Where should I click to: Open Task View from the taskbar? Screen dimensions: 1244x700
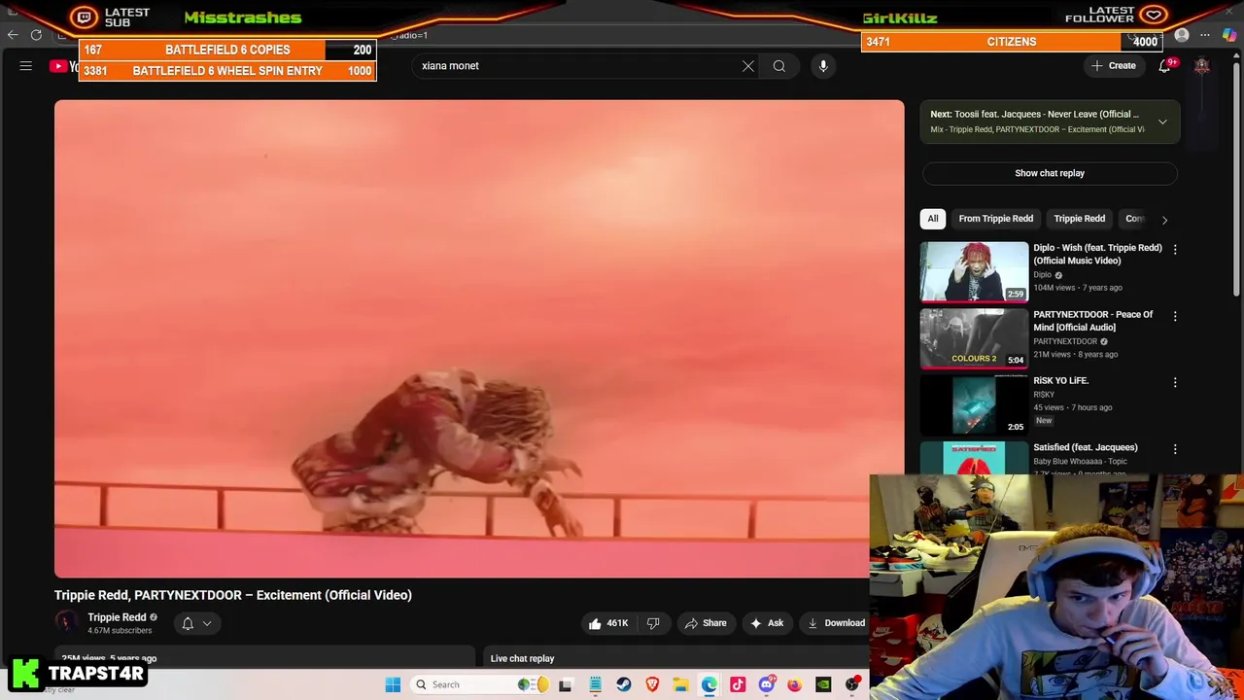[566, 684]
